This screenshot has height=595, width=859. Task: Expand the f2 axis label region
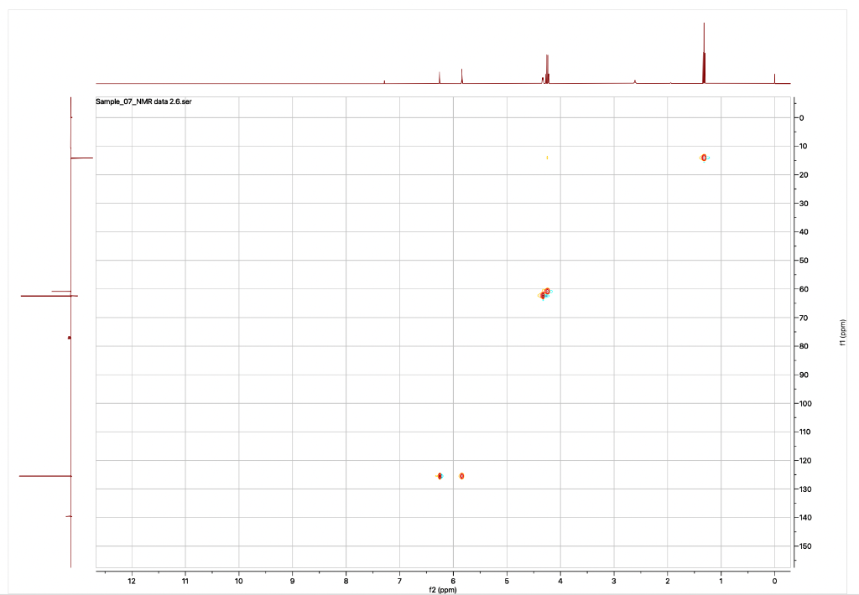(443, 590)
